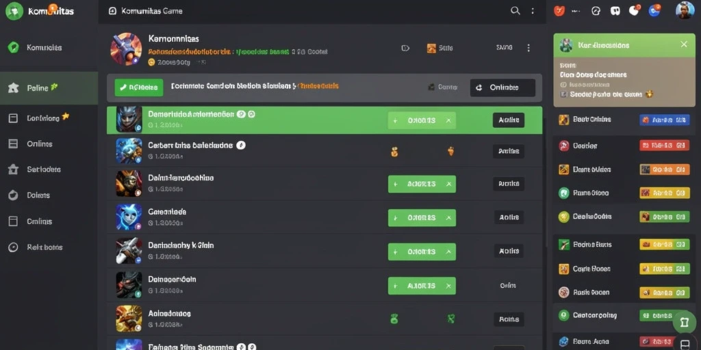Click the green trophy icon in golden beast row
Image resolution: width=701 pixels, height=350 pixels.
[394, 319]
